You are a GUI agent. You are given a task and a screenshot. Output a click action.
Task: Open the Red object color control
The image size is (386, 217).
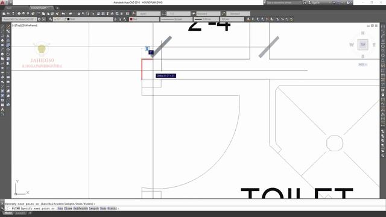[145, 19]
